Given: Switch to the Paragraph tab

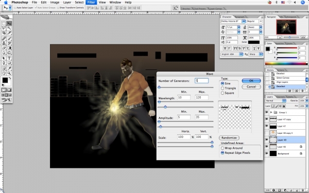Looking at the screenshot, I should (x=239, y=17).
